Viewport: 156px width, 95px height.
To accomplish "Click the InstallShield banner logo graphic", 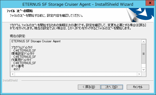I will coord(140,15).
